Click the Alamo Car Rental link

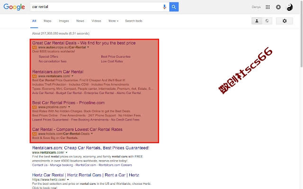point(128,93)
